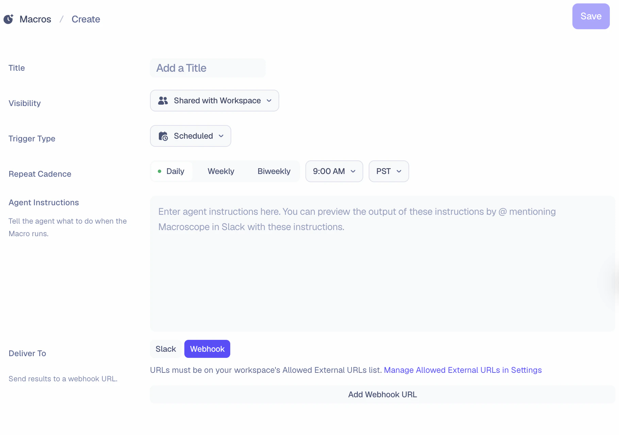Open the Shared with Workspace visibility dropdown
Viewport: 619px width, 435px height.
215,101
